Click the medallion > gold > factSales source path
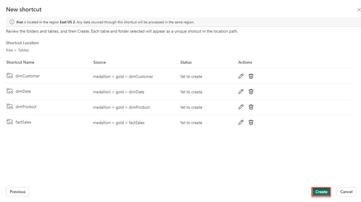 [119, 123]
